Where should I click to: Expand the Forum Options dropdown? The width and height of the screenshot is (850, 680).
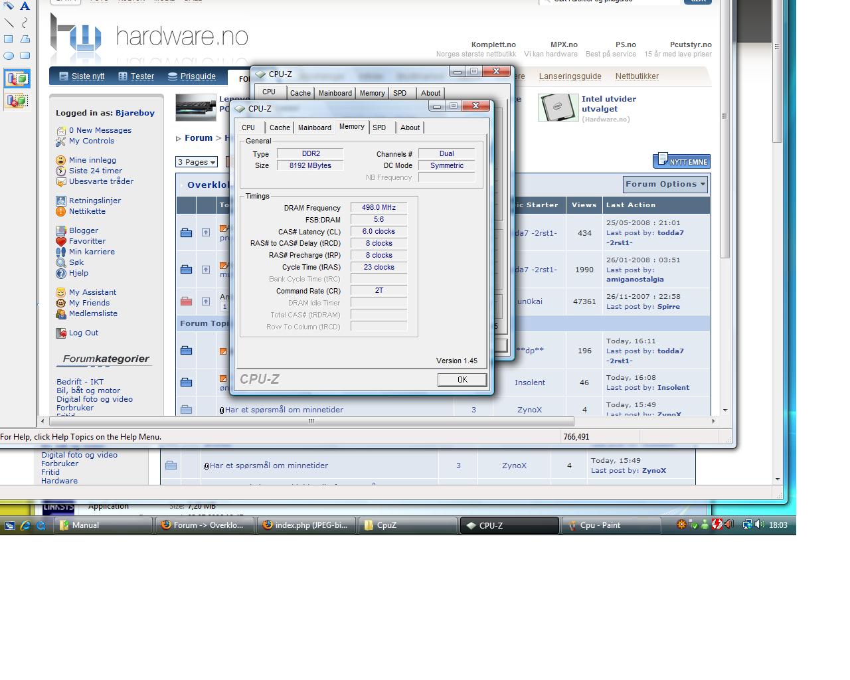pyautogui.click(x=666, y=185)
